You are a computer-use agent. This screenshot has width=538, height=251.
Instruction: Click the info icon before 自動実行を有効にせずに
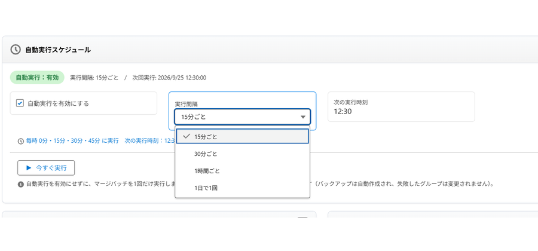click(20, 184)
